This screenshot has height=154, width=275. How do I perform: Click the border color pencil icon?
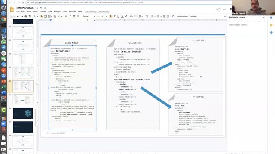point(70,16)
